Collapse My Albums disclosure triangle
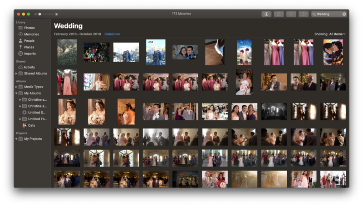The width and height of the screenshot is (363, 206). tap(16, 93)
